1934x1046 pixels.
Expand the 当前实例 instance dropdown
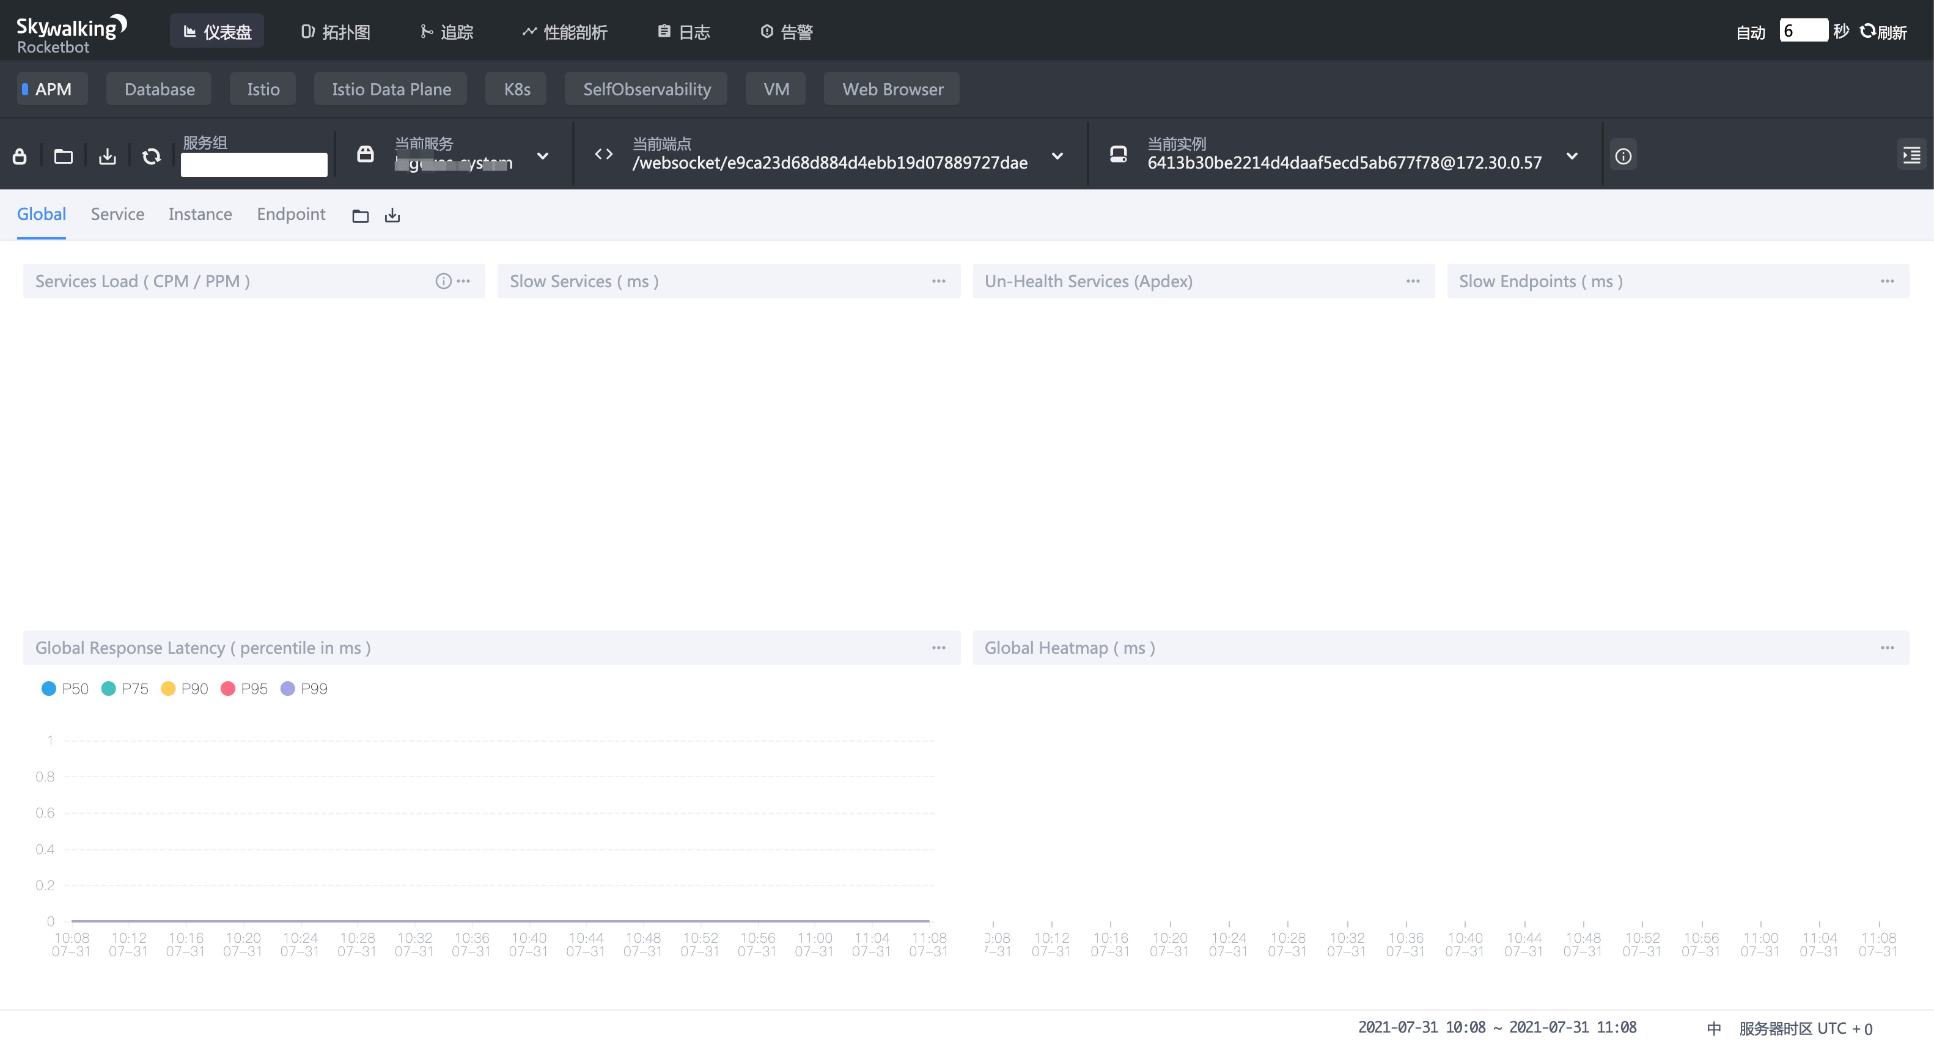[x=1572, y=156]
